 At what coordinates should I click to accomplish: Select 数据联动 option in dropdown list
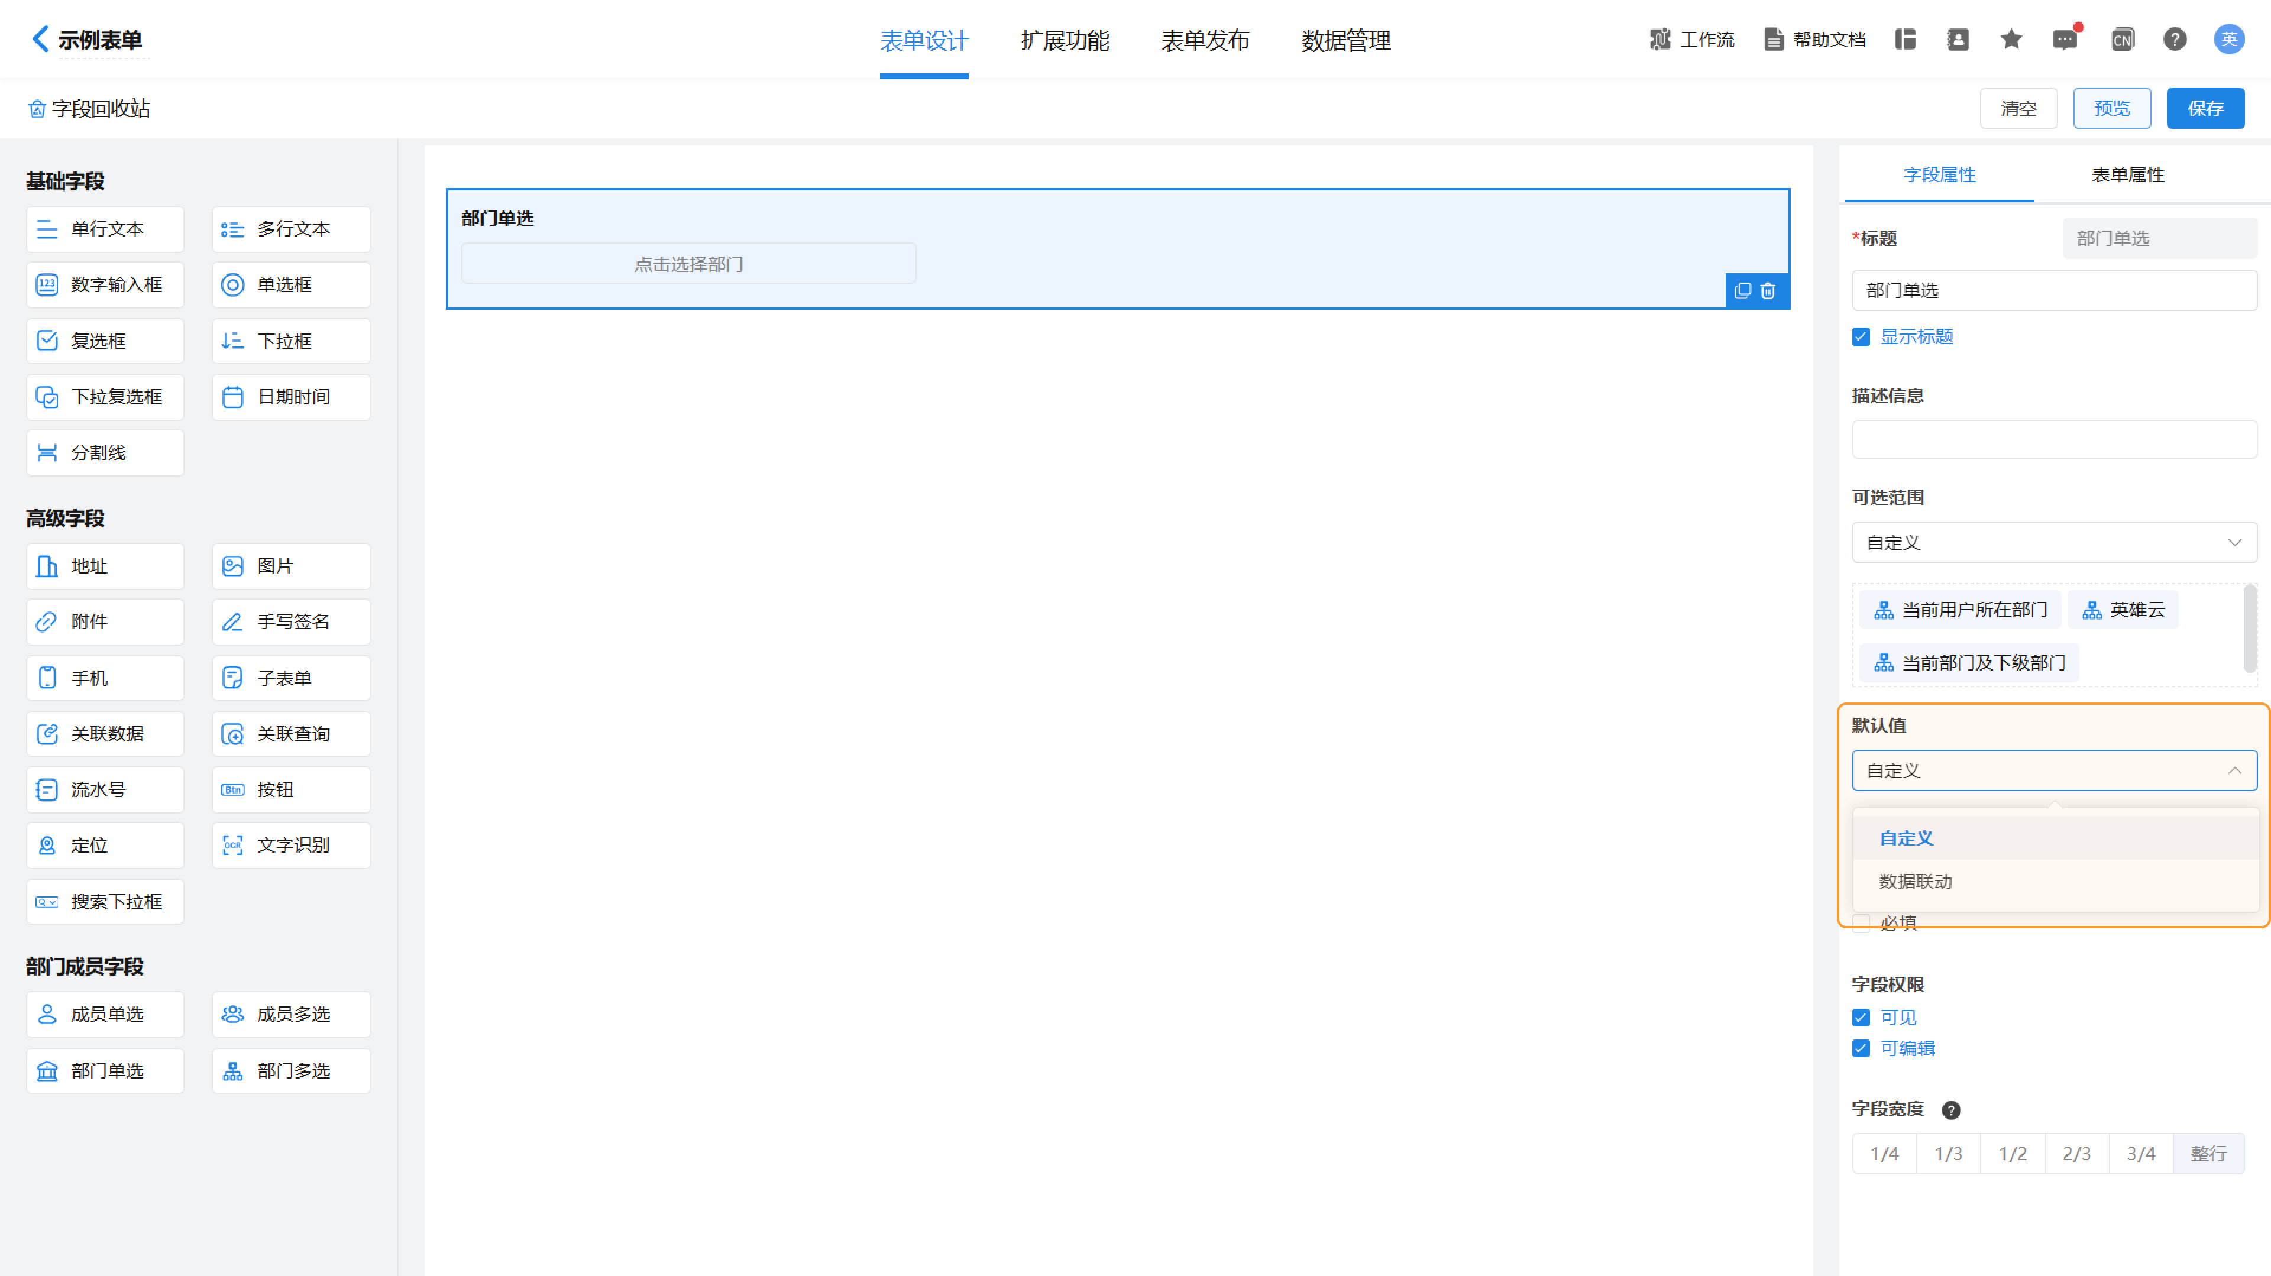click(1916, 881)
